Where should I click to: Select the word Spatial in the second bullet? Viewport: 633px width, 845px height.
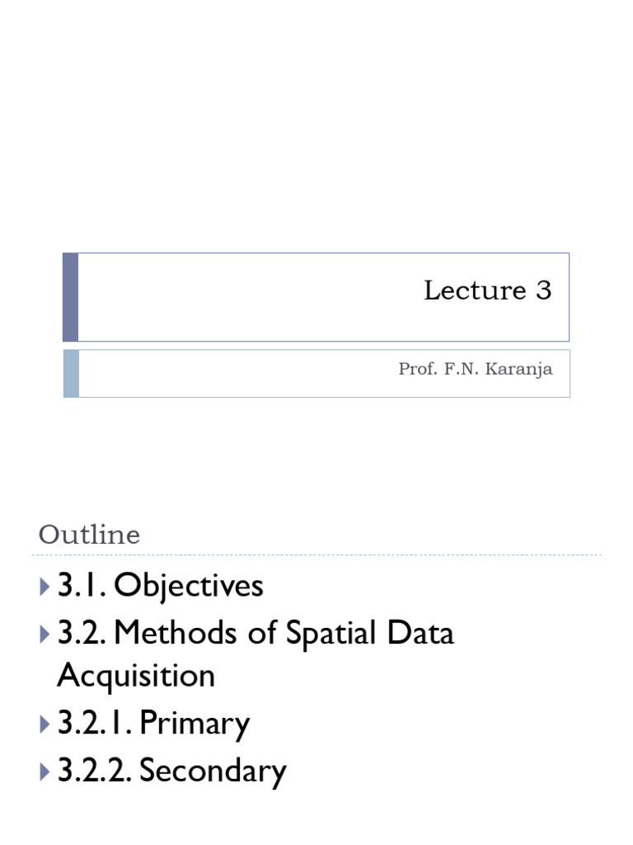327,634
